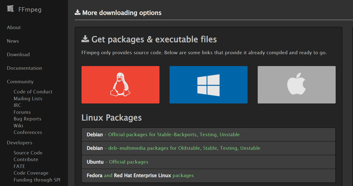Open the Download sidebar item
The height and width of the screenshot is (186, 353).
pyautogui.click(x=18, y=55)
